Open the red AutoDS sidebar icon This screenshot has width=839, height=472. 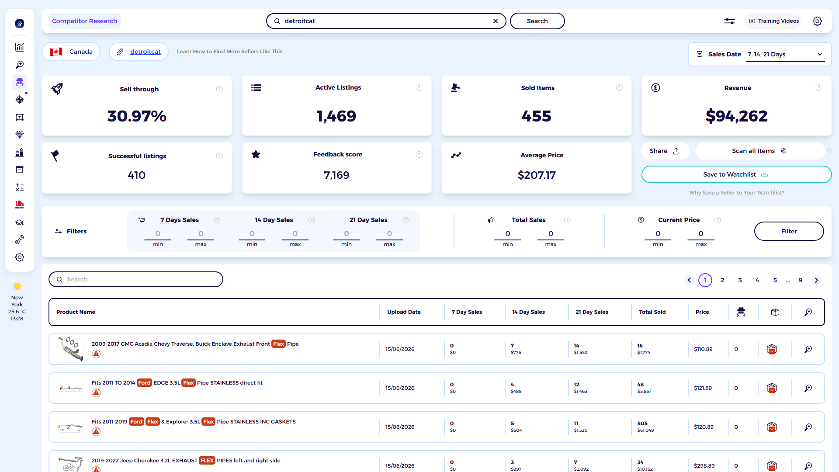tap(20, 205)
